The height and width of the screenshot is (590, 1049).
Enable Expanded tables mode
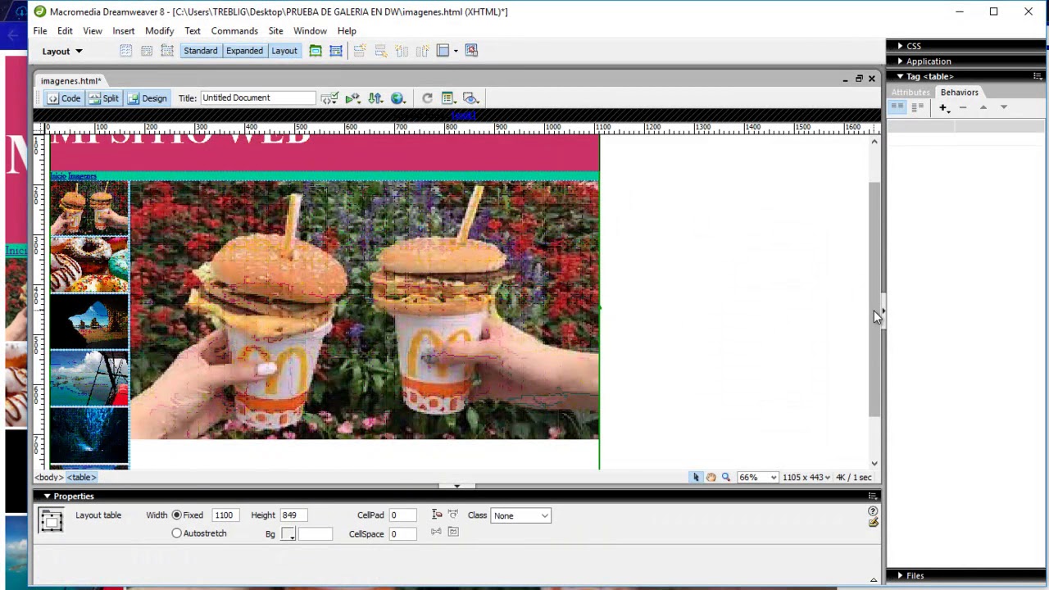click(244, 51)
